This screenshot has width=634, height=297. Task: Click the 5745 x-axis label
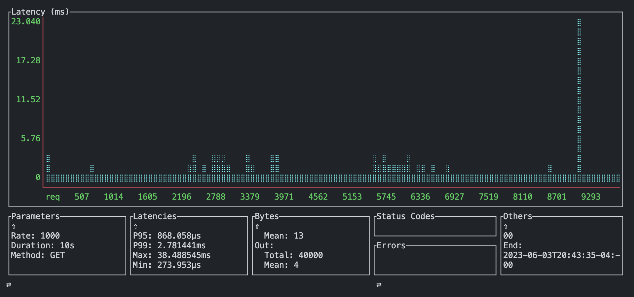pyautogui.click(x=386, y=197)
